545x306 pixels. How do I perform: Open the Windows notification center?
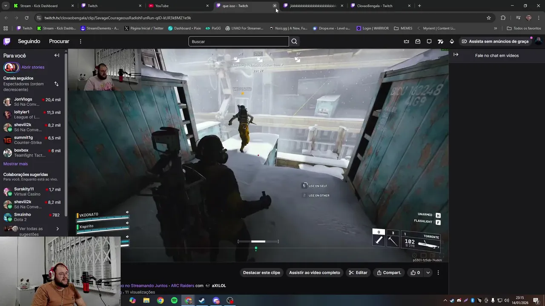coord(536,300)
